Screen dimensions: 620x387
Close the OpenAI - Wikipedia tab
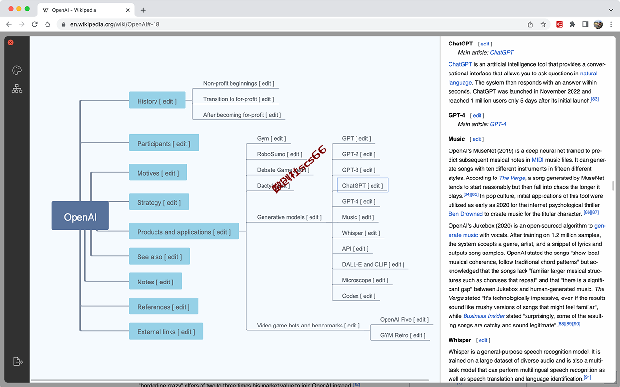point(128,10)
